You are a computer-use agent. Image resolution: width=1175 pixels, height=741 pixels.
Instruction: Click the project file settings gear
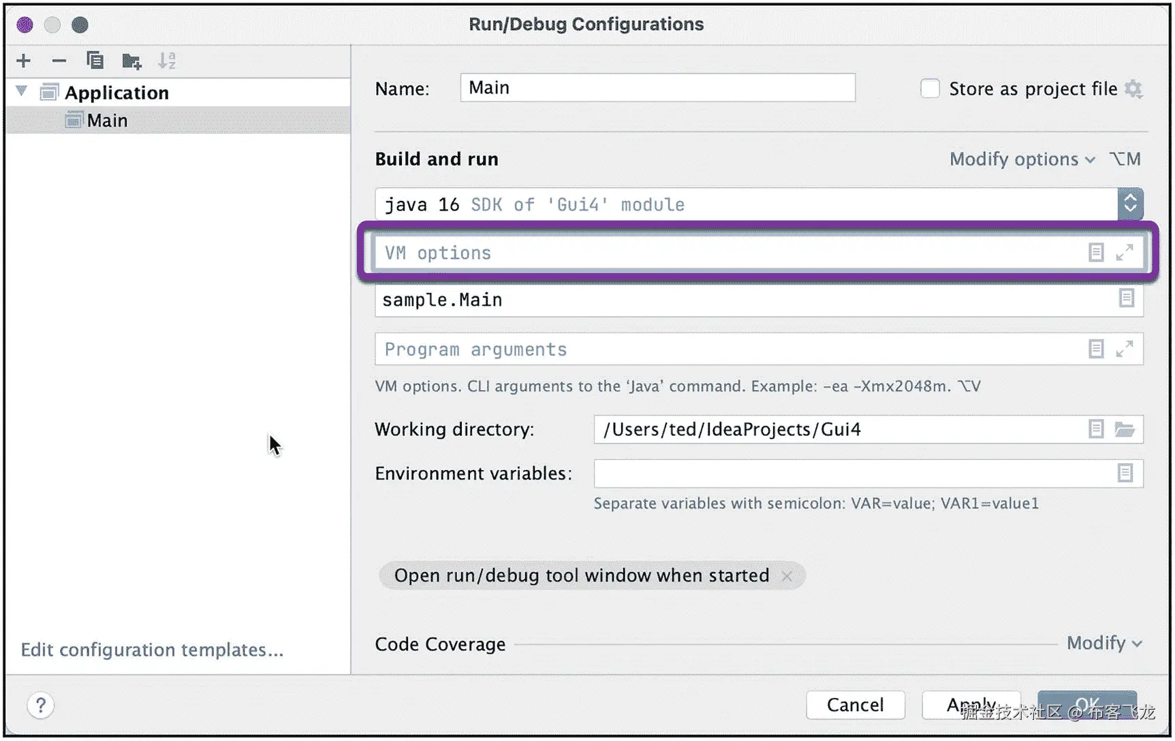(1133, 89)
